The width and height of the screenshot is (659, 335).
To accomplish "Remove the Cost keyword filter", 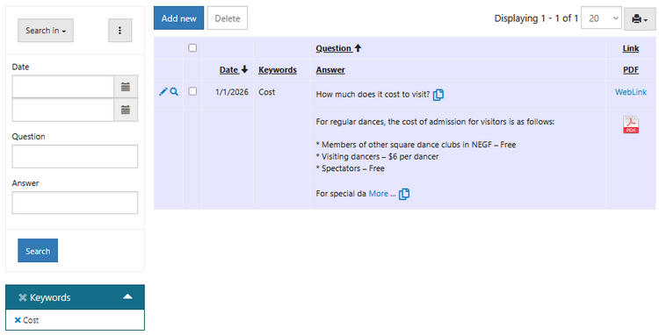I will [18, 320].
